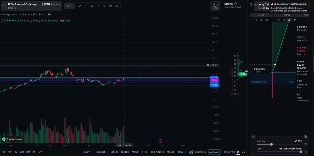Select the 1Y chart range
314x156 pixels.
click(34, 152)
